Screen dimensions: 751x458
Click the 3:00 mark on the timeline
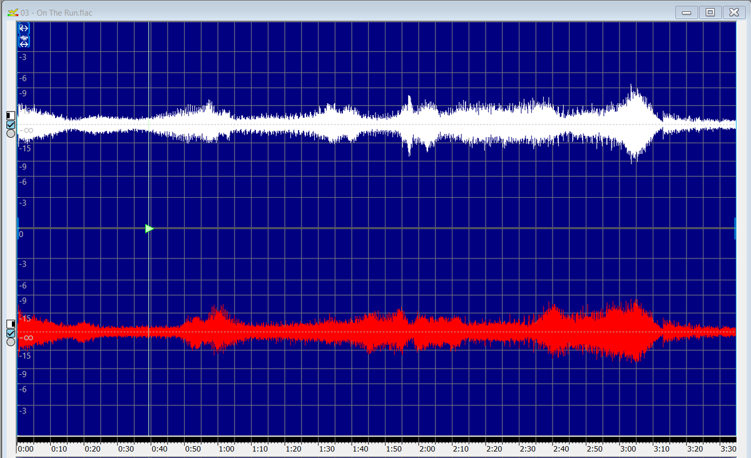pos(628,449)
